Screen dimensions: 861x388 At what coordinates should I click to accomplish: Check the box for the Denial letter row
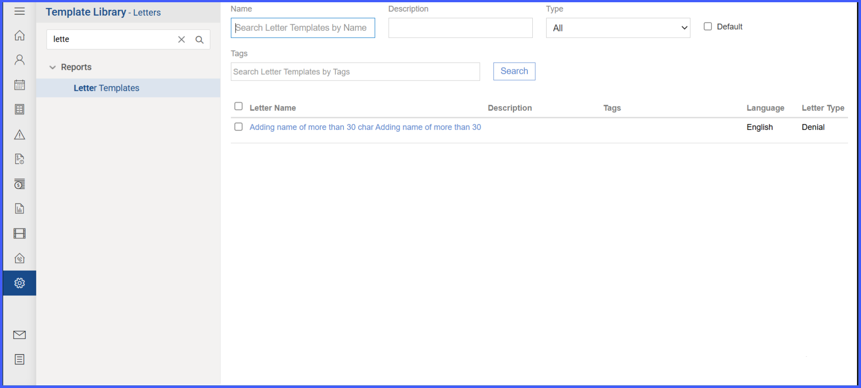239,127
